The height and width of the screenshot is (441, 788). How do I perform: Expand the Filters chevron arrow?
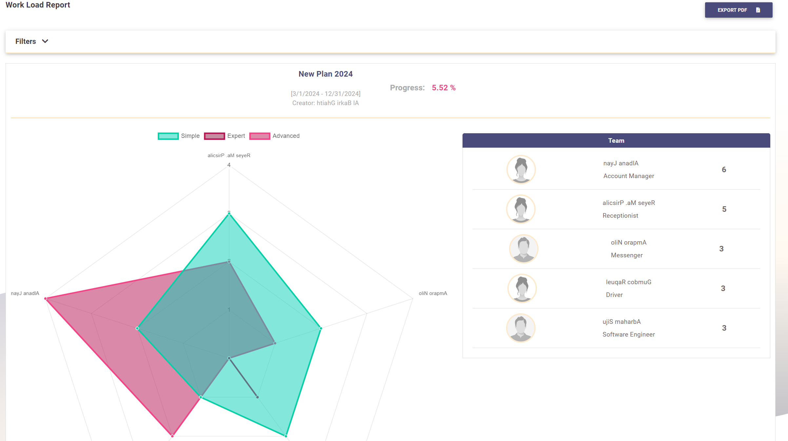pos(45,41)
